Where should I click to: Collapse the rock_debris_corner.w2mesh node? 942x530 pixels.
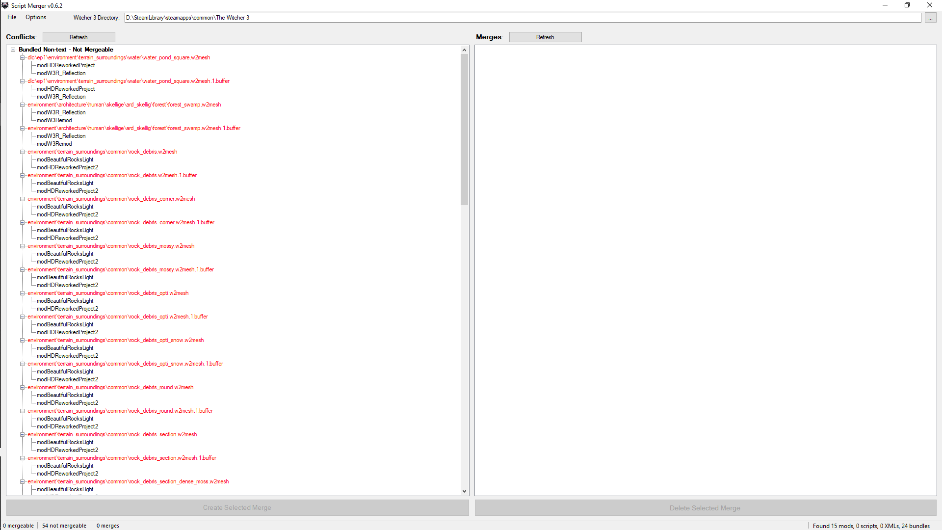pyautogui.click(x=22, y=199)
